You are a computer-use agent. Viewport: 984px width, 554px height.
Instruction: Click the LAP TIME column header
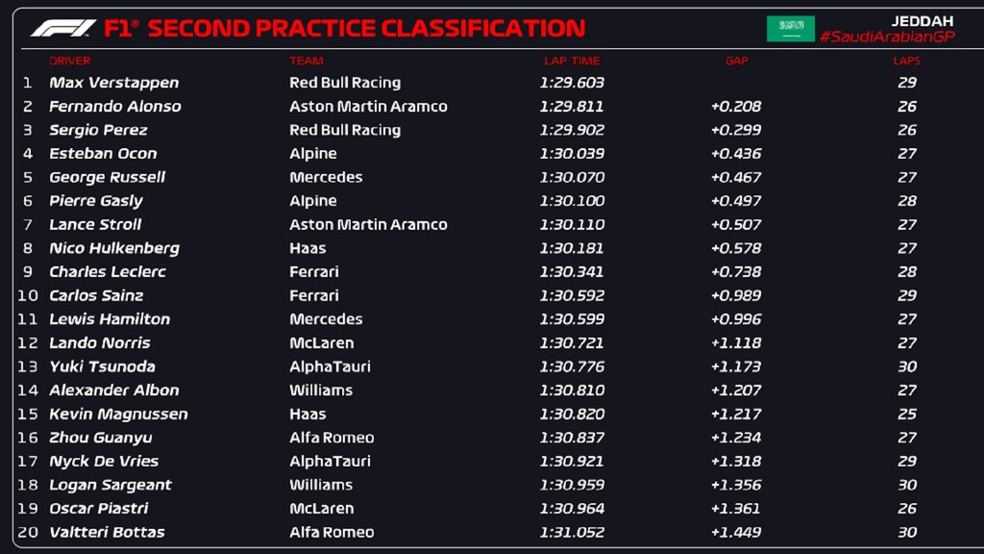pyautogui.click(x=572, y=61)
